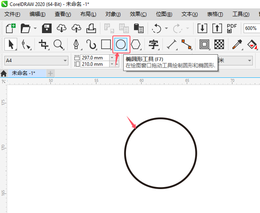
Task: Select the Polygon tool
Action: pyautogui.click(x=136, y=44)
